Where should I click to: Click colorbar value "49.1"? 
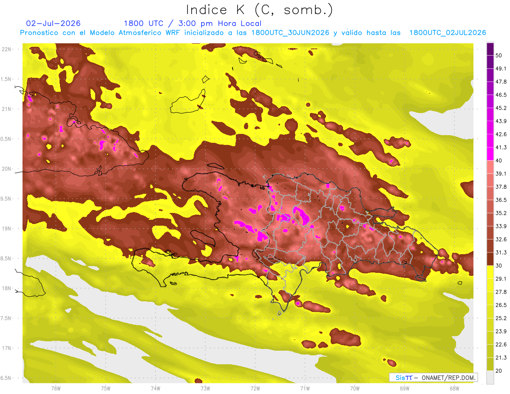tap(501, 69)
